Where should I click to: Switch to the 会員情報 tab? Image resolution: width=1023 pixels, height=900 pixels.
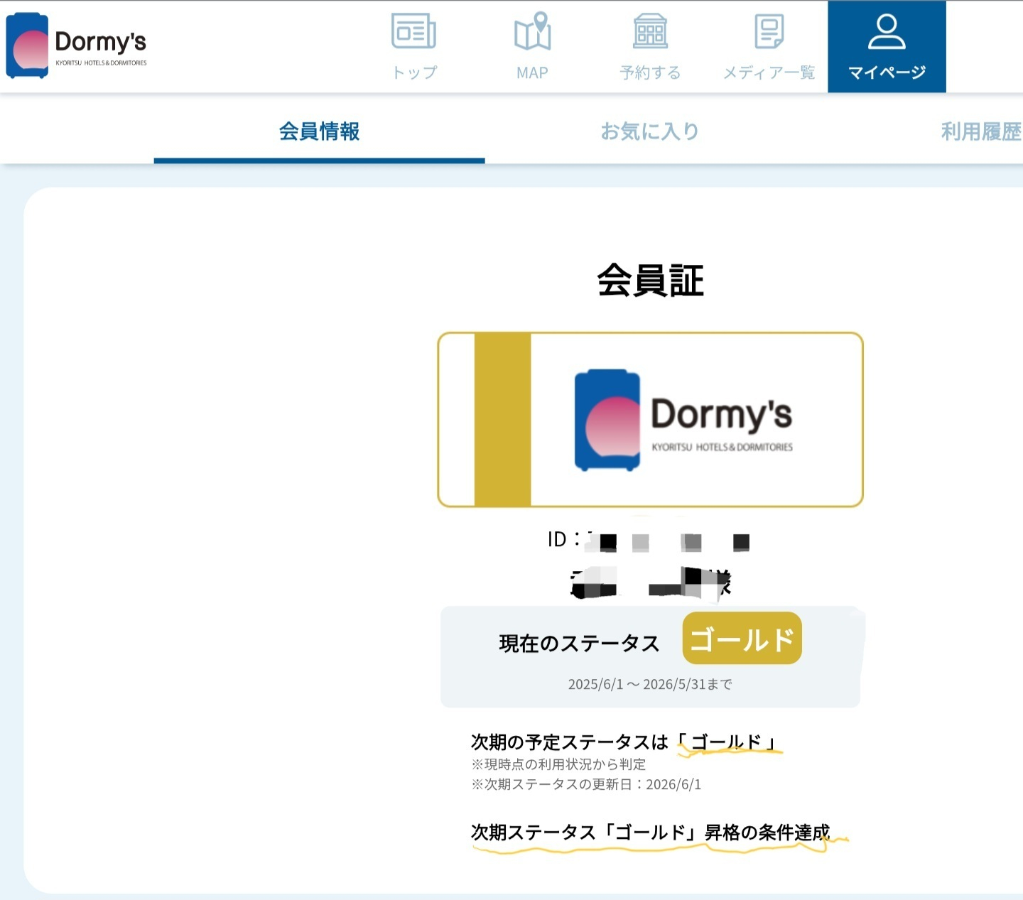point(319,131)
